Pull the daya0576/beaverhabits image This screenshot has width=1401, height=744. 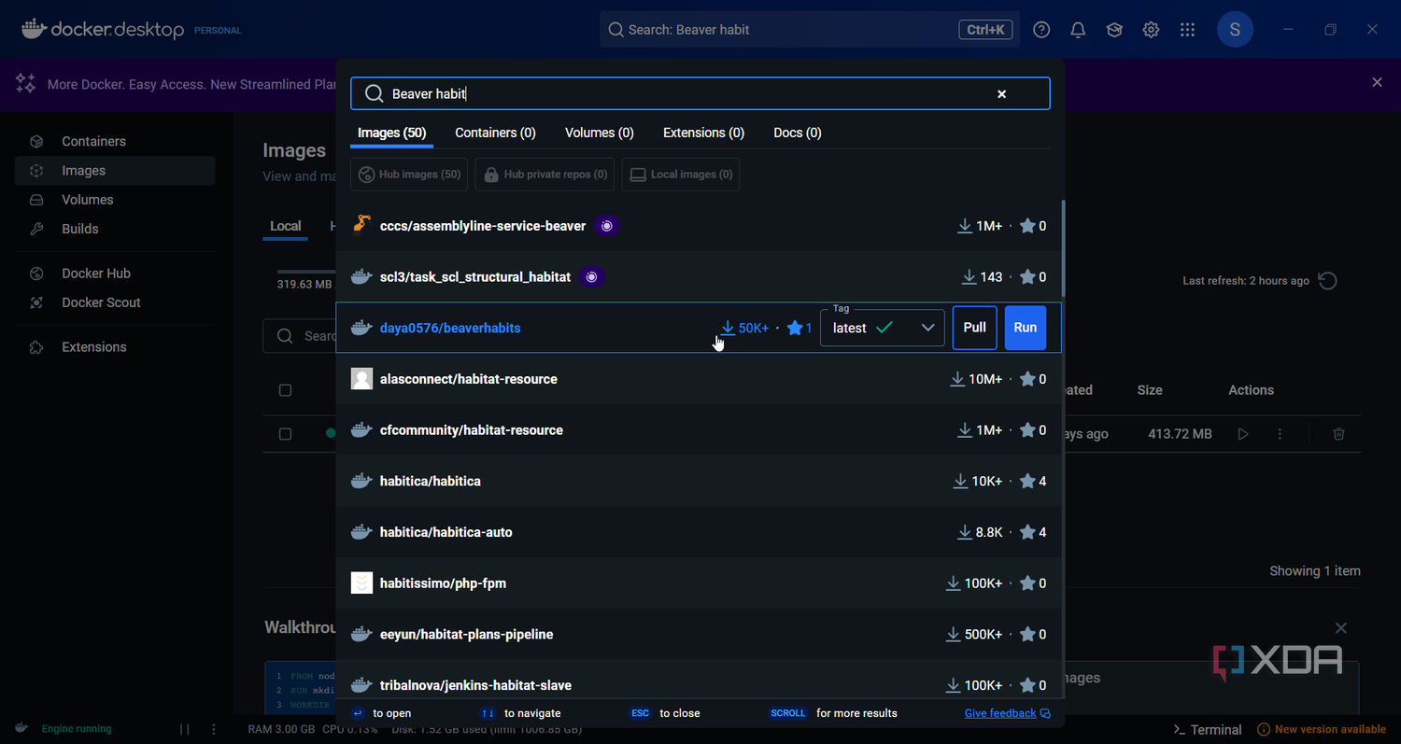click(x=974, y=328)
